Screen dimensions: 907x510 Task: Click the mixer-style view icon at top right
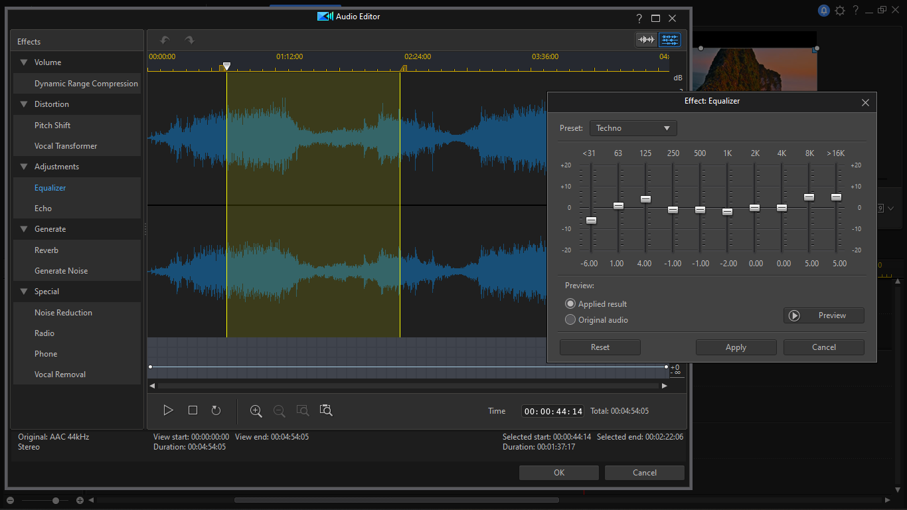pos(670,40)
